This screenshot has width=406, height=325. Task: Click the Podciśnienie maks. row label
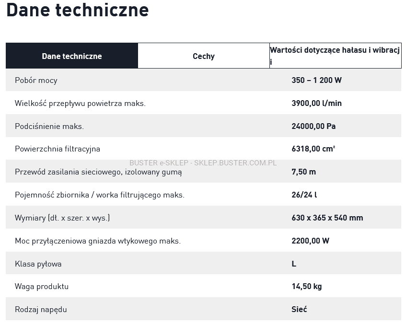tap(49, 126)
